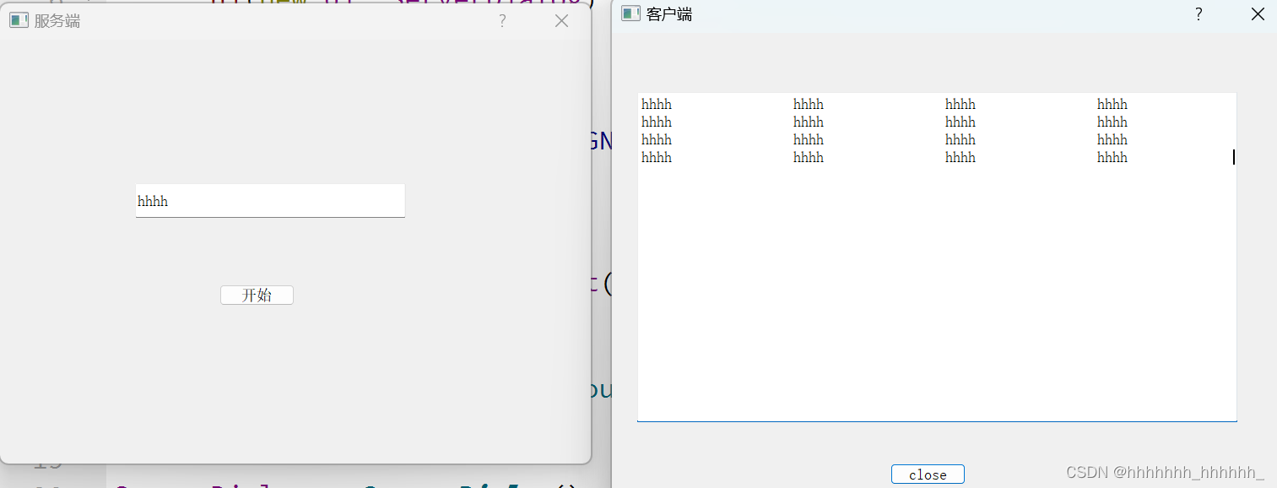
Task: Select the Qt application icon on 服务端 titlebar
Action: 18,19
